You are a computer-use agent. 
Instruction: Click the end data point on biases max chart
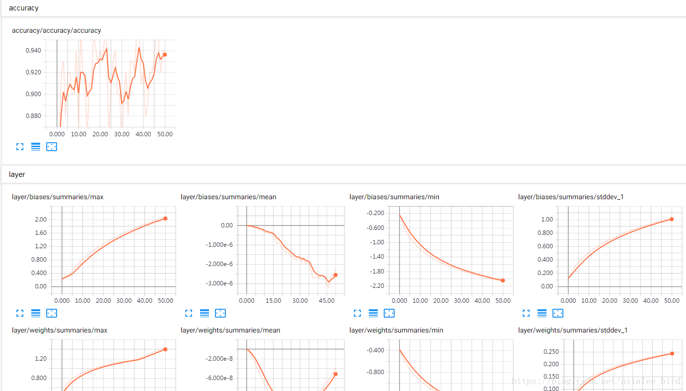point(165,219)
